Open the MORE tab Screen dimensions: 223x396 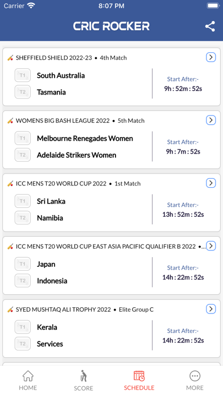[x=195, y=380]
